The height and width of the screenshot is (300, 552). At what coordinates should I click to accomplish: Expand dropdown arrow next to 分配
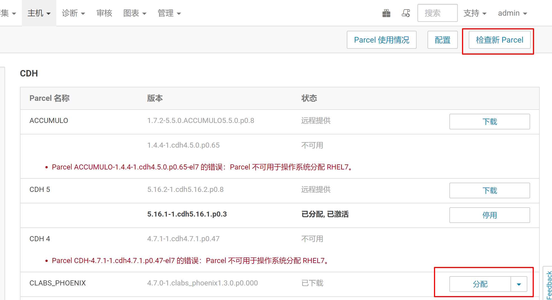519,284
